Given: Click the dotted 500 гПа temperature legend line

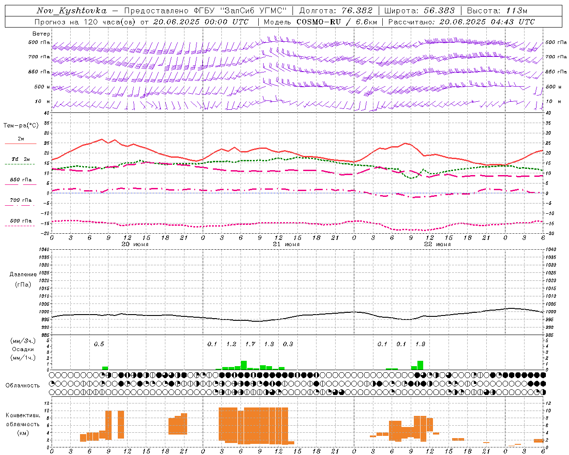Looking at the screenshot, I should click(20, 226).
